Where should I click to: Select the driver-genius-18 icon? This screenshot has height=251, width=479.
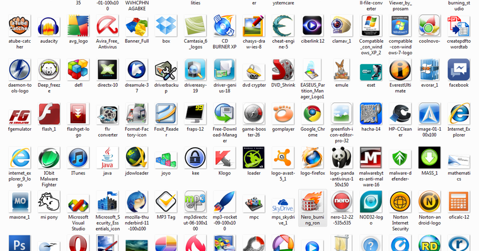coord(224,70)
